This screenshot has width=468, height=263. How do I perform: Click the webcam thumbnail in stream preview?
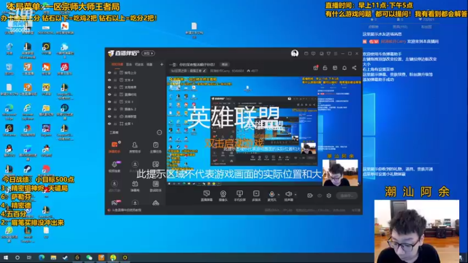point(340,172)
